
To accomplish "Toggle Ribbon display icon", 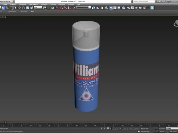I will pyautogui.click(x=111, y=8).
